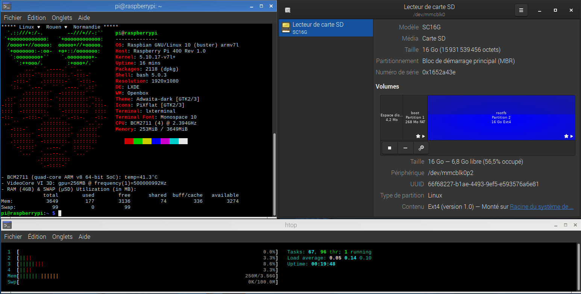581x294 pixels.
Task: Click the disk icon in Lecteur de carte SD title bar
Action: [x=287, y=11]
